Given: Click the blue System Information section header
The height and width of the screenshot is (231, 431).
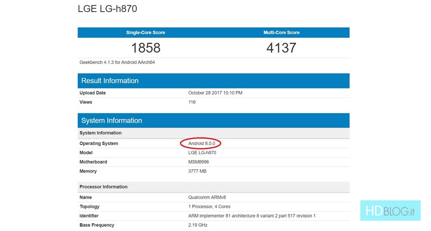Looking at the screenshot, I should tap(214, 120).
